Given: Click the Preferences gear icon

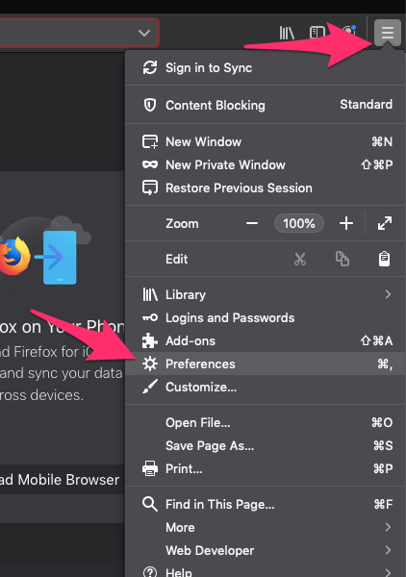Looking at the screenshot, I should point(150,364).
